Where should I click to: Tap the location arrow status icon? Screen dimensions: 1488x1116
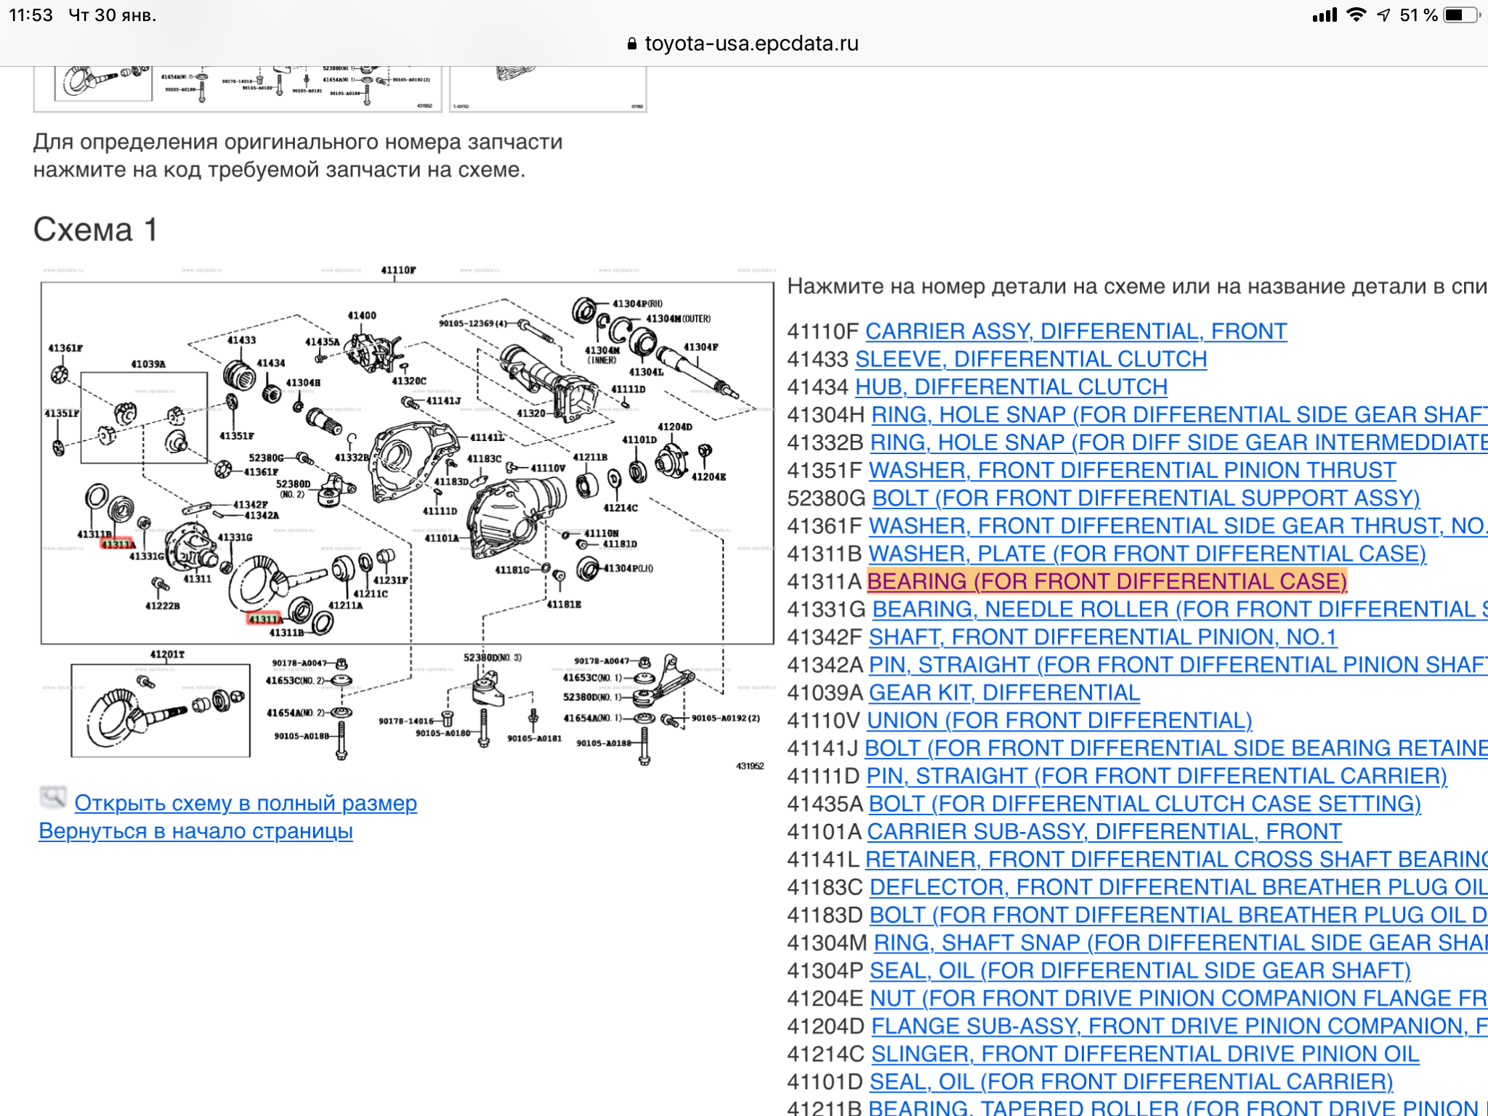1383,15
